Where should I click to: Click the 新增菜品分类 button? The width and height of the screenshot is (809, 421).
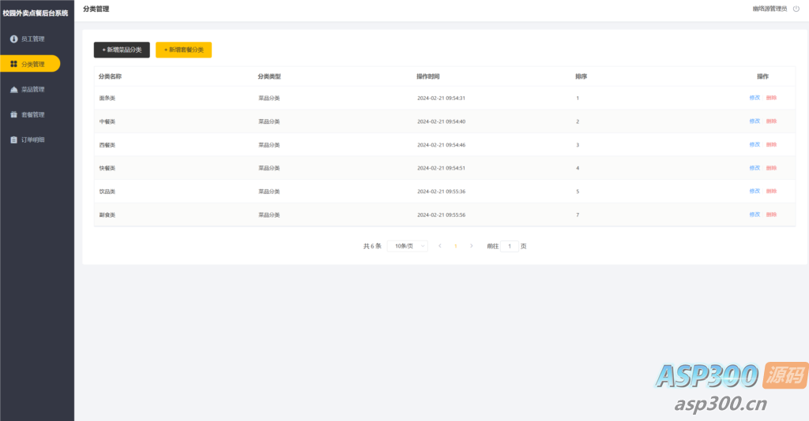122,50
